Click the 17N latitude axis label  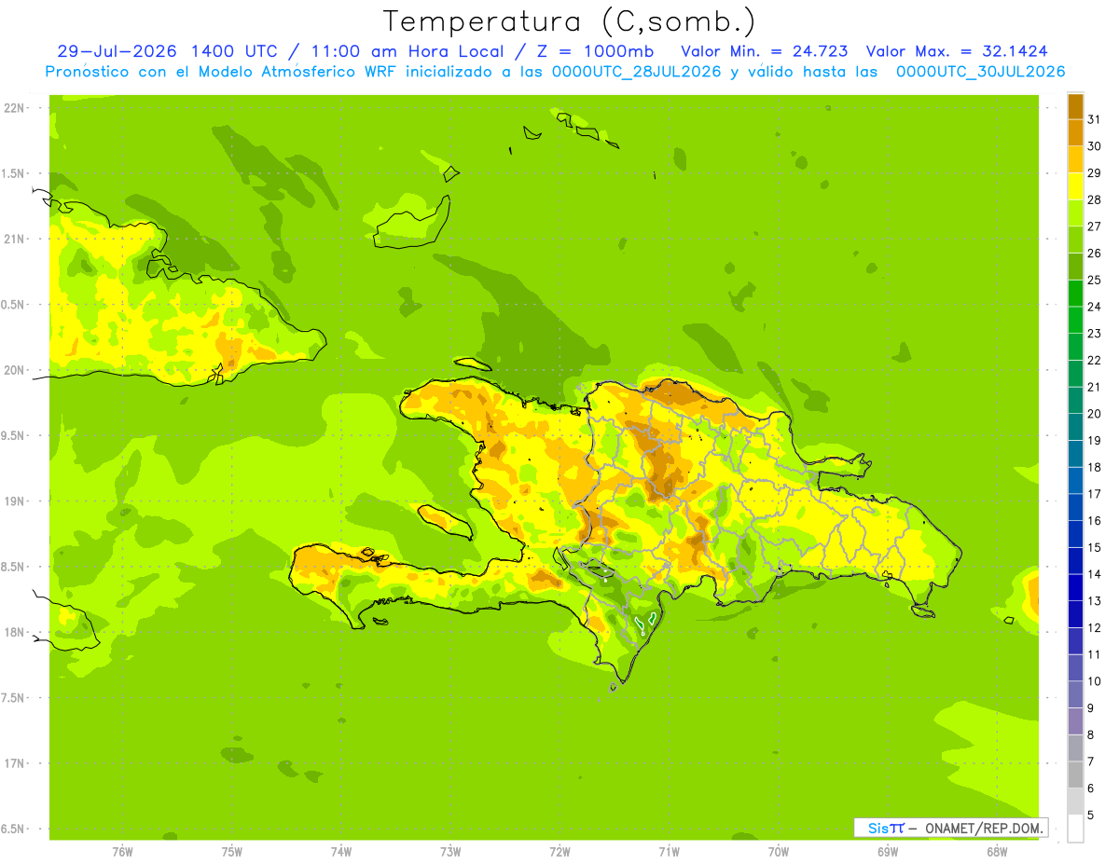click(x=13, y=764)
